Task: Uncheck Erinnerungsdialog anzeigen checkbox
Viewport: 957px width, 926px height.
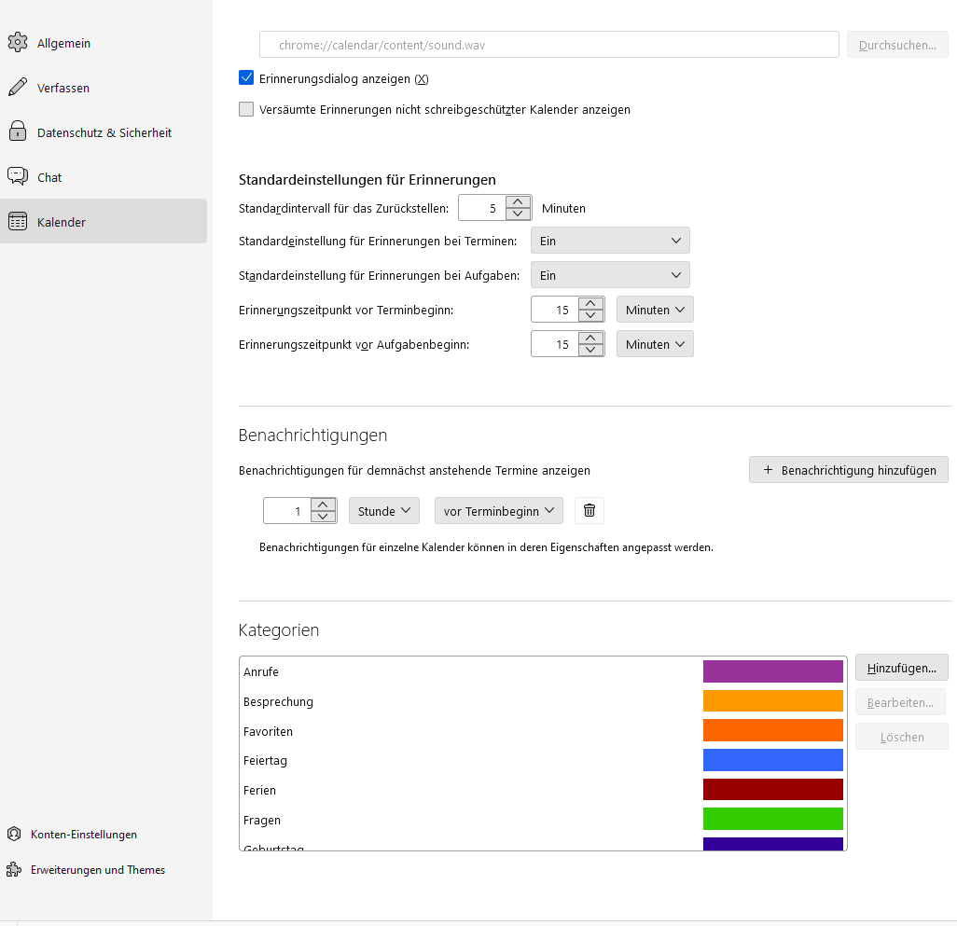Action: pos(246,78)
